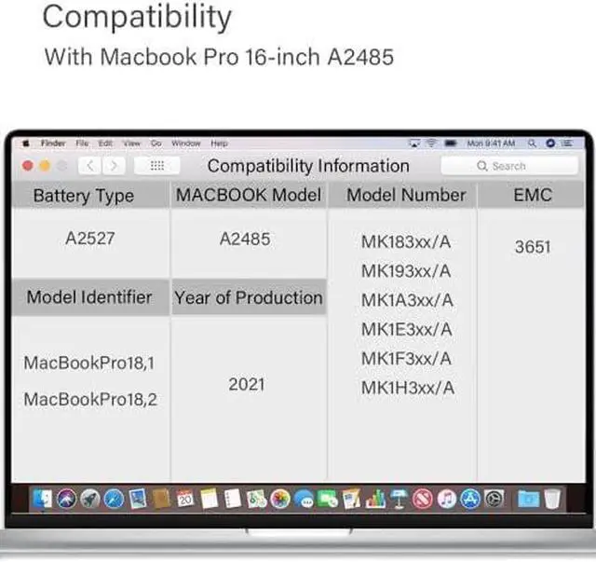Viewport: 596px width, 562px height.
Task: Open the grid view options button
Action: (157, 166)
